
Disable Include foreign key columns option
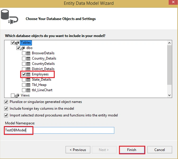click(6, 109)
